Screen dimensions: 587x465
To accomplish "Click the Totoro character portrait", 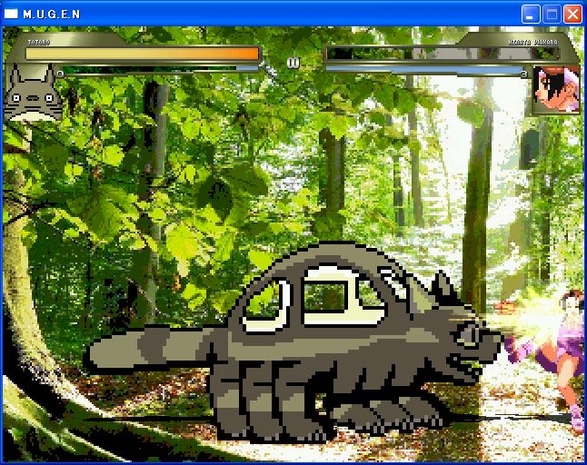I will (33, 93).
